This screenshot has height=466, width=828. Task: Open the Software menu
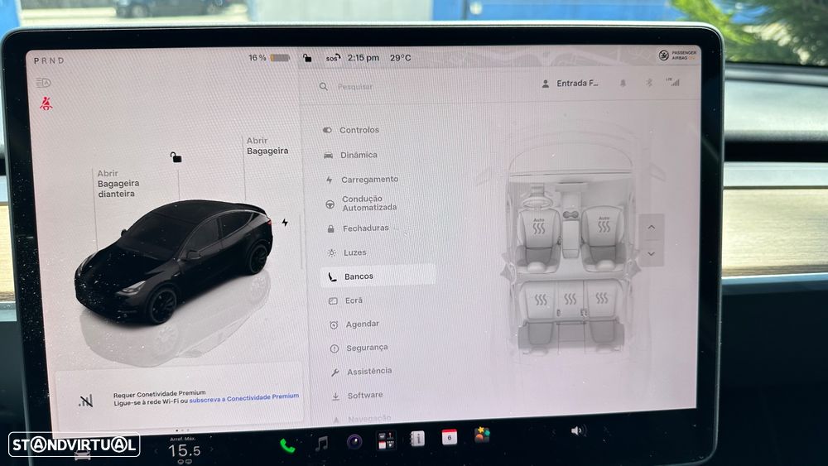click(x=358, y=396)
